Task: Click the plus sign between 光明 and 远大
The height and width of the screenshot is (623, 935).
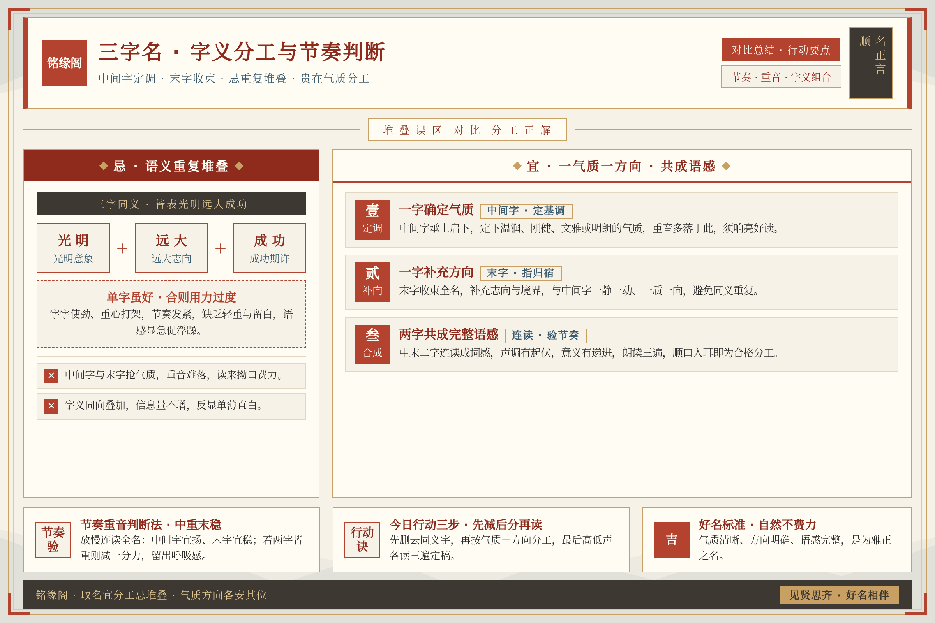Action: click(122, 249)
